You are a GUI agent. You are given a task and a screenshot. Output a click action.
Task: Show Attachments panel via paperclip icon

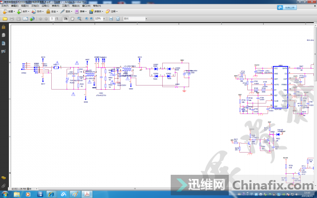point(4,186)
